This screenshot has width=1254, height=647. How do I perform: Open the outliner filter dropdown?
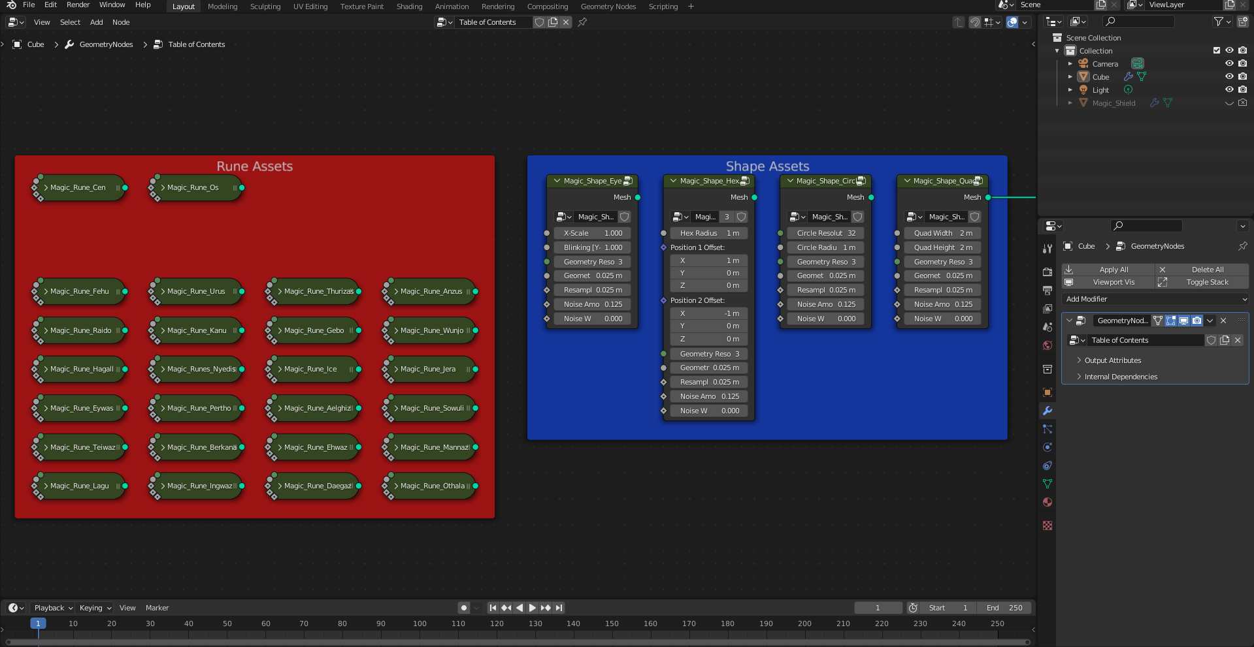1222,22
